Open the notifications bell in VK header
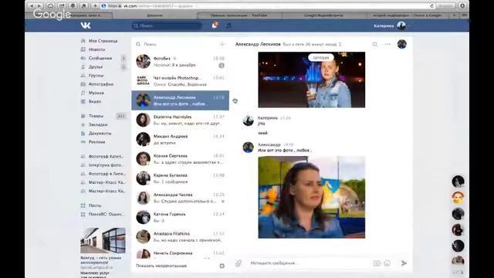This screenshot has height=278, width=494. tap(215, 25)
